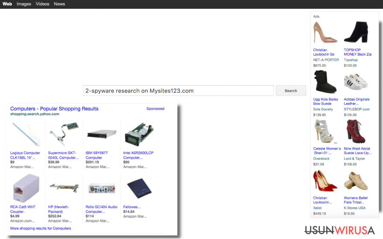Viewport: 383px width, 239px height.
Task: Click Lord & Taylor seller name
Action: (x=355, y=158)
